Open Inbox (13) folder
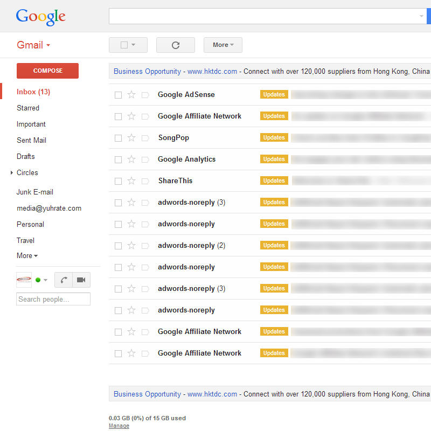This screenshot has width=431, height=431. click(33, 92)
